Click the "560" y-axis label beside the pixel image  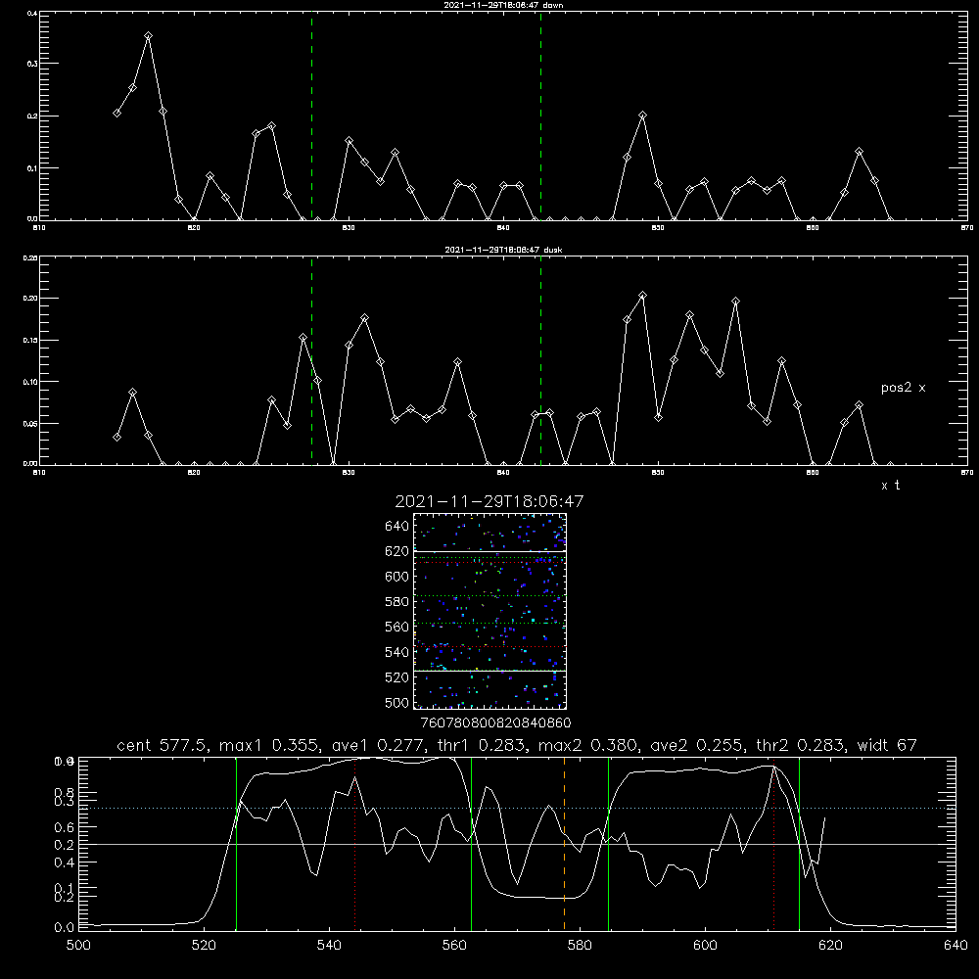click(x=397, y=627)
